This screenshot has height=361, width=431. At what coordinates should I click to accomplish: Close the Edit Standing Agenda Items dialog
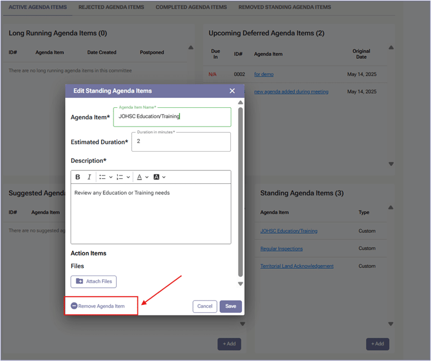coord(232,91)
